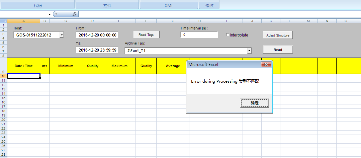Open the Host combo box dropdown arrow
This screenshot has width=361, height=158.
(x=62, y=35)
